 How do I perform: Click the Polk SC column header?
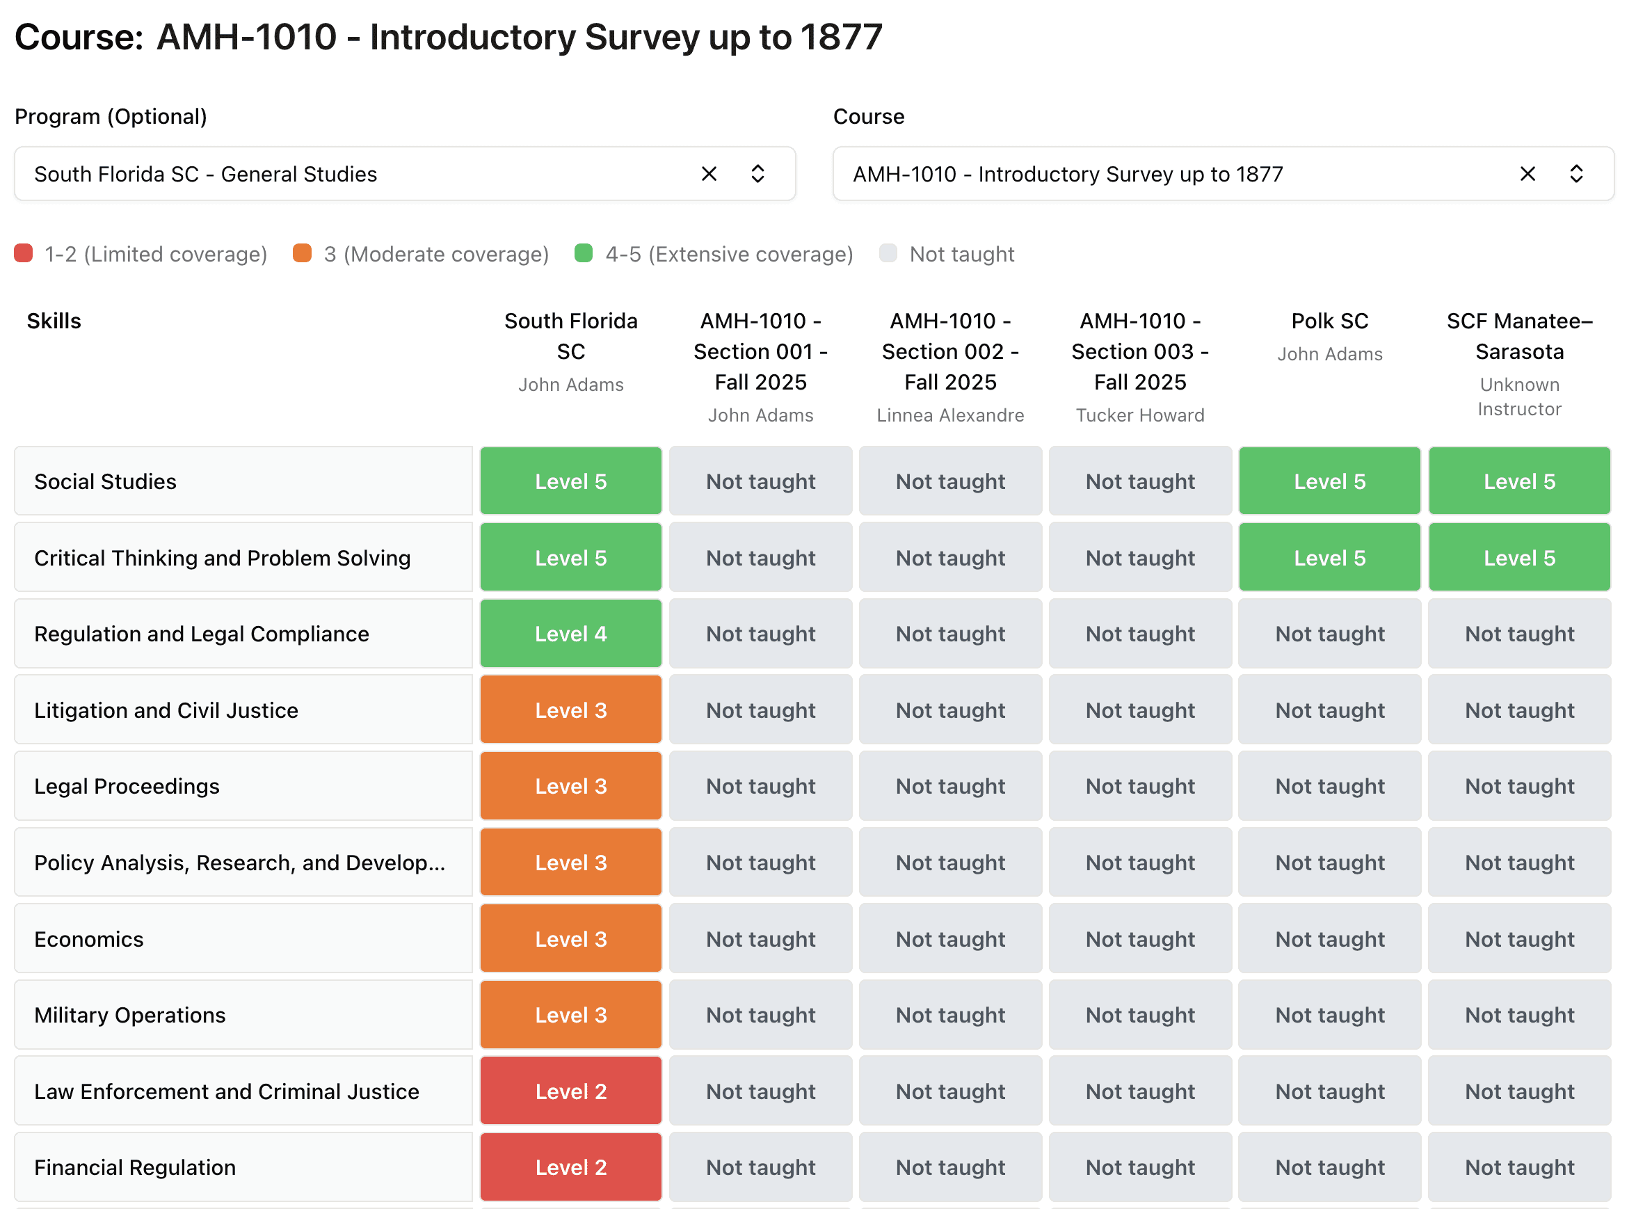(1329, 321)
